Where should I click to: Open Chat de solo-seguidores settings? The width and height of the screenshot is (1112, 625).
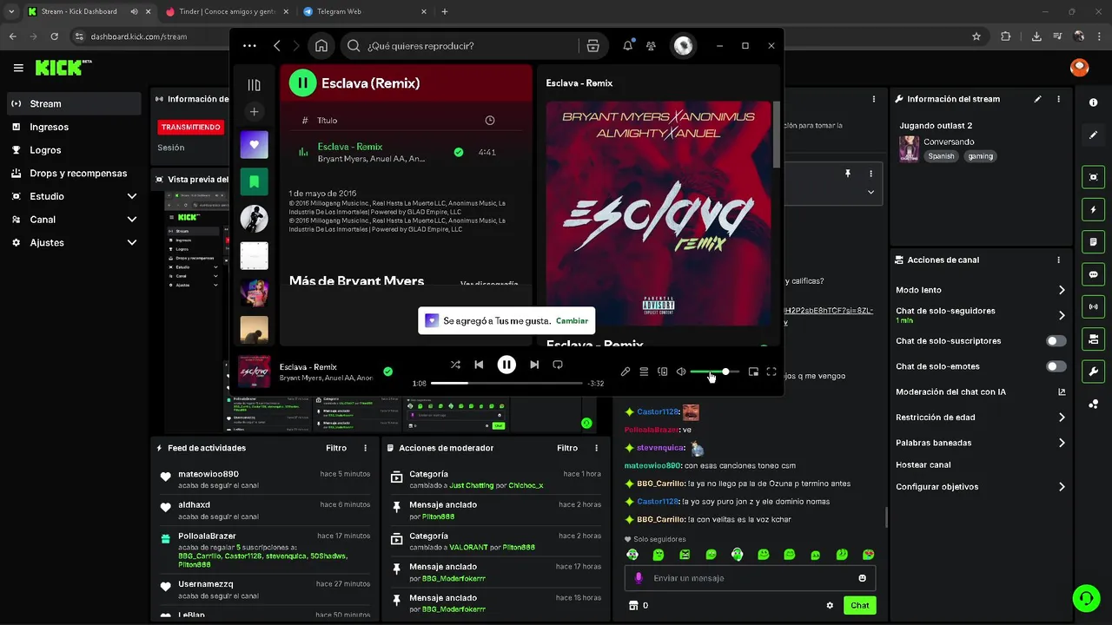tap(981, 315)
